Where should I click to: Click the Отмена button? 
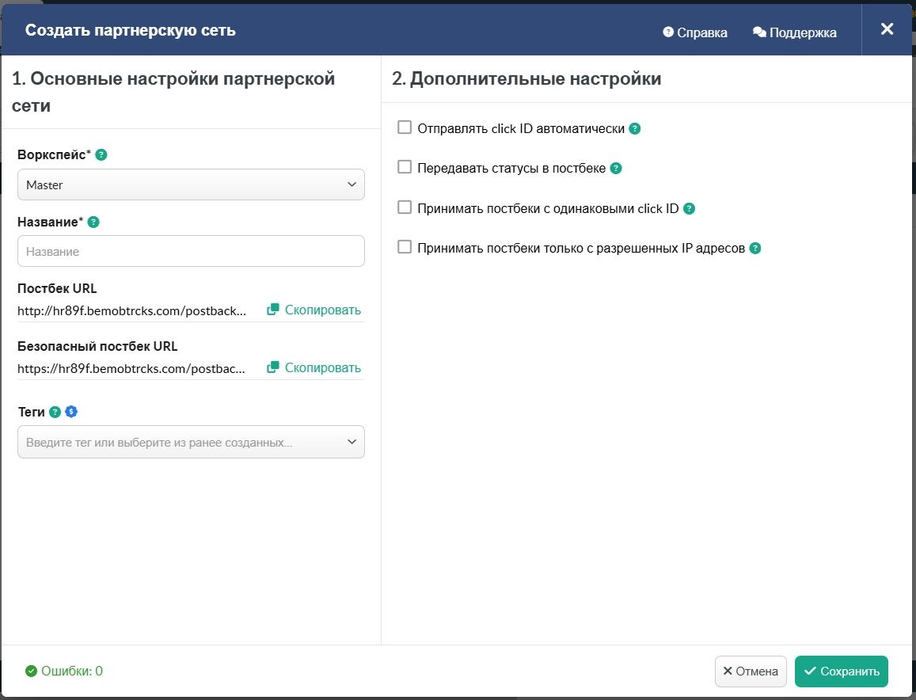tap(751, 671)
